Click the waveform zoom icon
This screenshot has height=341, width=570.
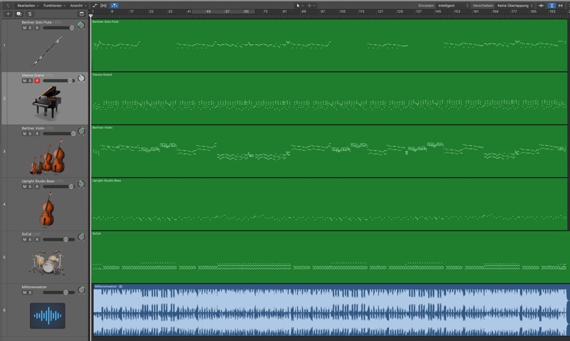coord(541,6)
